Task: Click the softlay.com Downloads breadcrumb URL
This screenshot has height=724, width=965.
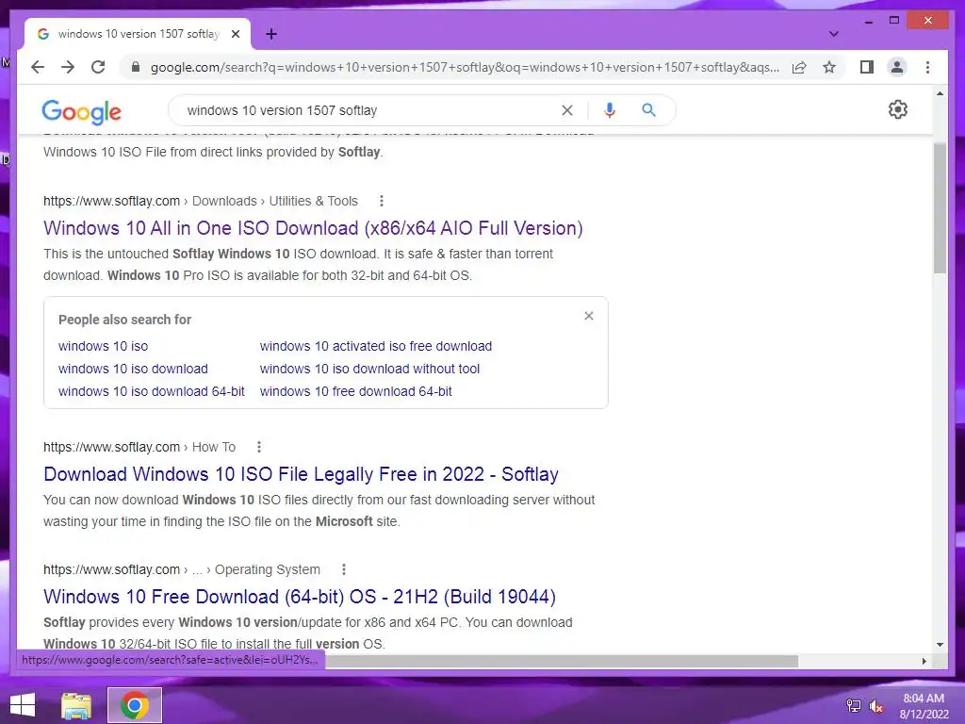Action: [x=200, y=202]
